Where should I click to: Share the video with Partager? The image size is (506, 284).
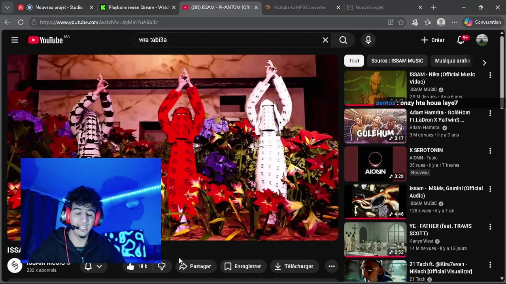195,266
